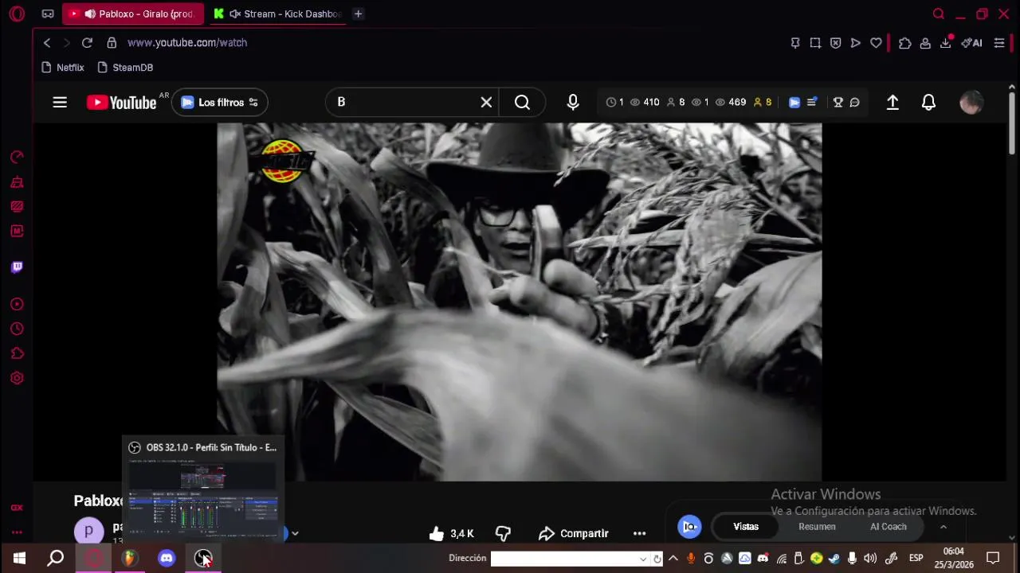The image size is (1020, 573).
Task: Open Windows Start menu
Action: (19, 558)
